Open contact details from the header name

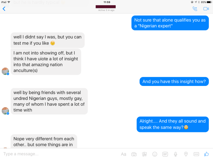[106, 7]
